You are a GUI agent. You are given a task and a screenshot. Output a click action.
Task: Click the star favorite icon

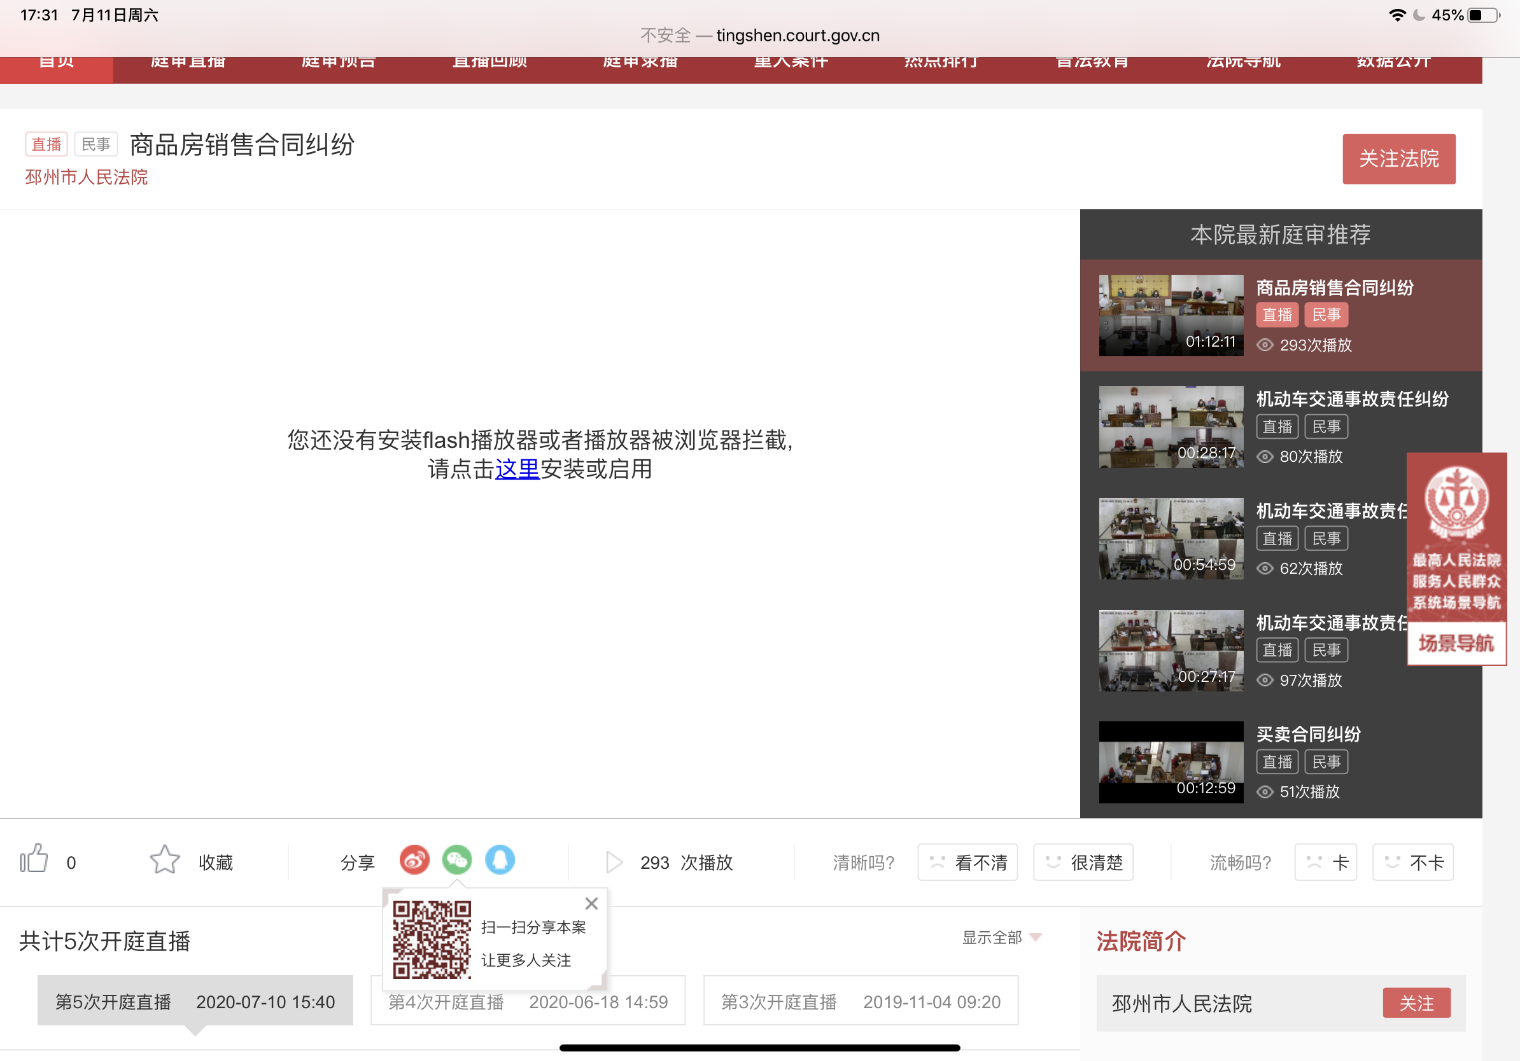coord(164,861)
